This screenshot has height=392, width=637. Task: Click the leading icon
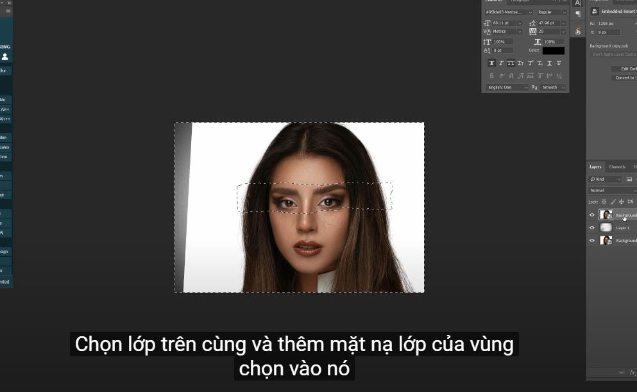532,23
